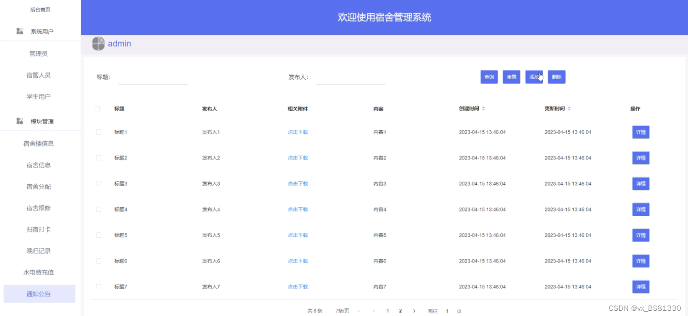Sort by 更新时间 using its sort arrows
Viewport: 688px width, 316px height.
pos(569,109)
